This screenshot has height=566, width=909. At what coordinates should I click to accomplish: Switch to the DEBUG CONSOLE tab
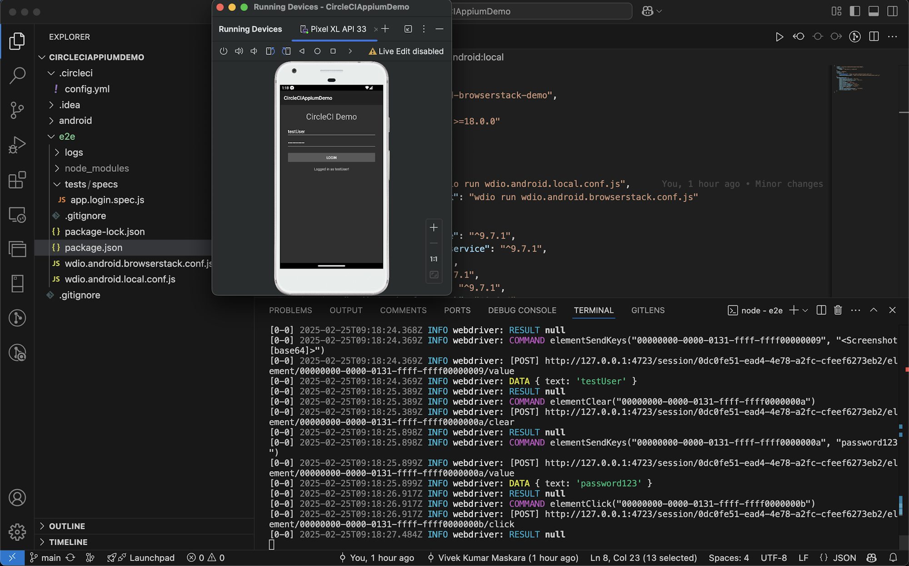(x=522, y=310)
